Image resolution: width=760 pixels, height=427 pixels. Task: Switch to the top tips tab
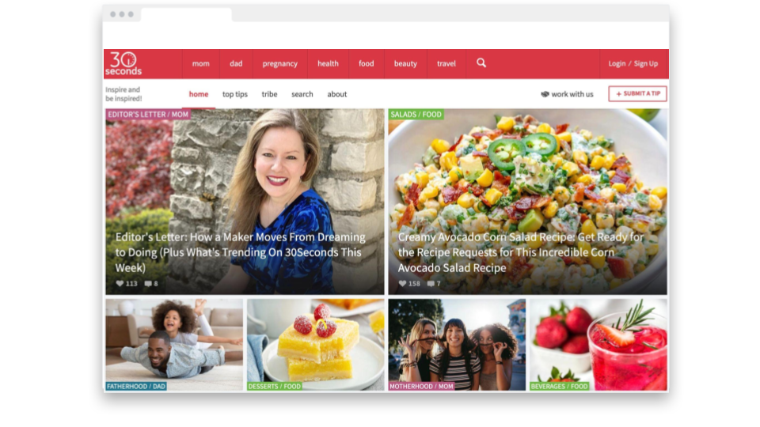pyautogui.click(x=235, y=94)
